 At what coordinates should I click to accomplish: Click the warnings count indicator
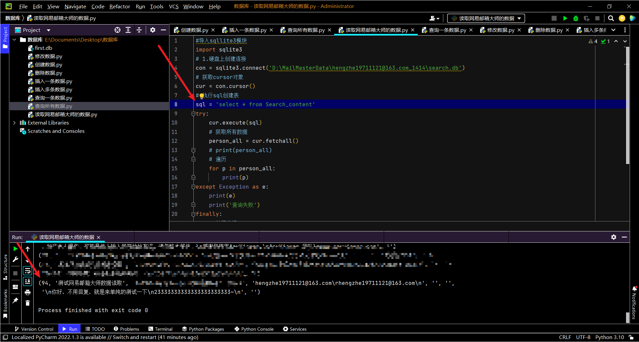(593, 41)
